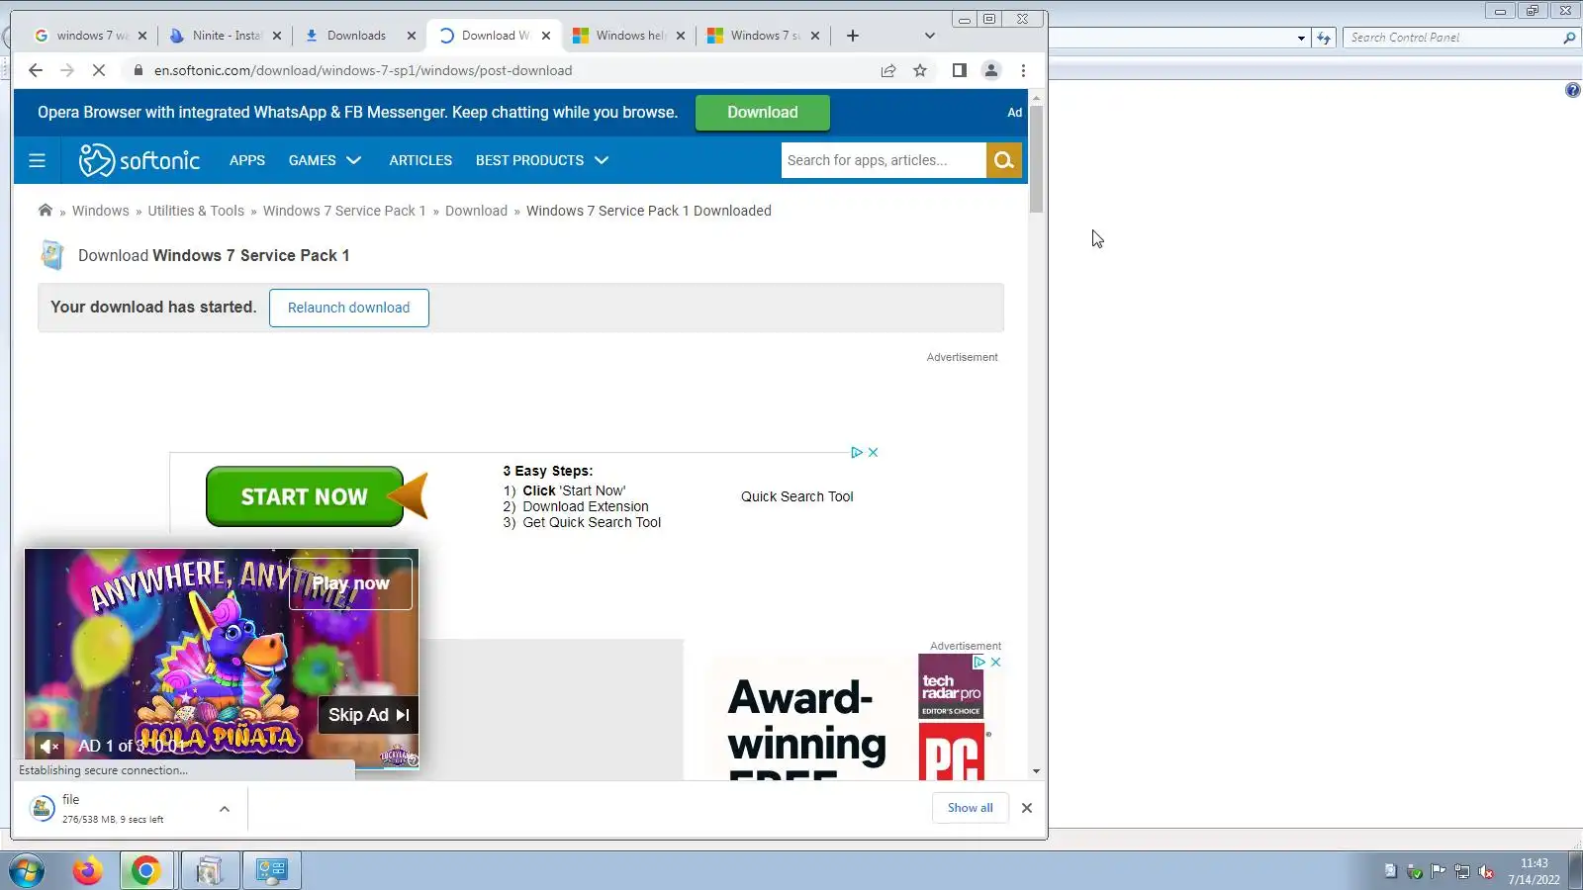Click the taskbar clock and date
The image size is (1583, 890).
pyautogui.click(x=1534, y=871)
